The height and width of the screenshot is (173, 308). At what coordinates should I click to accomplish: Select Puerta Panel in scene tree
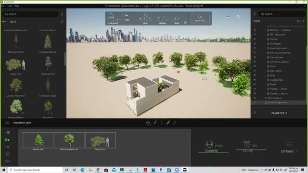[x=279, y=89]
